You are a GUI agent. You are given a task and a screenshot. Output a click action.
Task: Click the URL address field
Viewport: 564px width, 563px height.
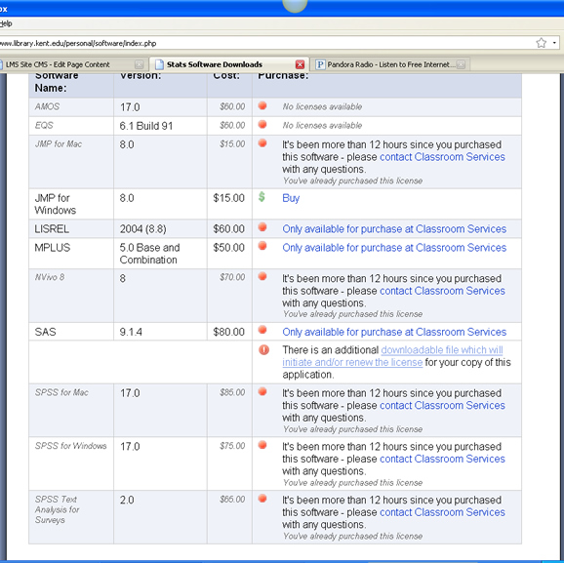point(266,43)
